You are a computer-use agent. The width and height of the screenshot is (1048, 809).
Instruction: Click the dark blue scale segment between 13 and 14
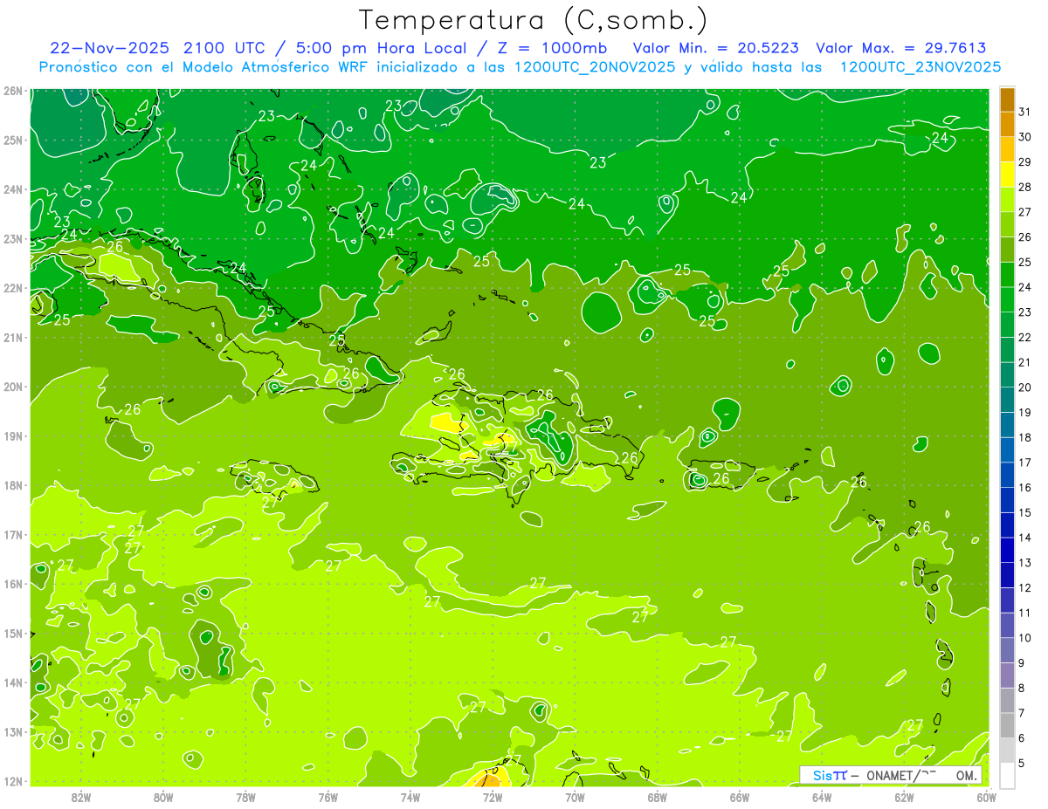1007,550
